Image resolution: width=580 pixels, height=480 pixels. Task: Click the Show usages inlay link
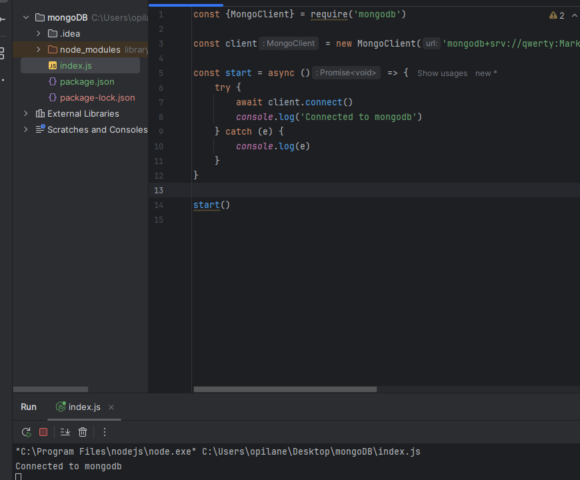coord(442,73)
